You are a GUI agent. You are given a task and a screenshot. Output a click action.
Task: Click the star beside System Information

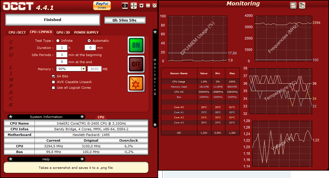[11, 117]
